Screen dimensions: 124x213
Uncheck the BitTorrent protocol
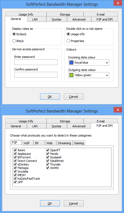pyautogui.click(x=15, y=157)
